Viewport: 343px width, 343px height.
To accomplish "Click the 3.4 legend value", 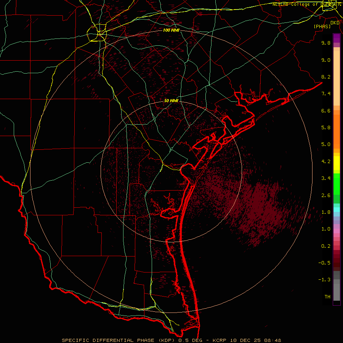I will 326,178.
